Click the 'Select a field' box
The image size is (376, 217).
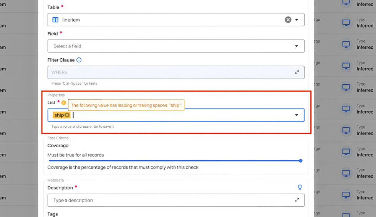pos(169,46)
